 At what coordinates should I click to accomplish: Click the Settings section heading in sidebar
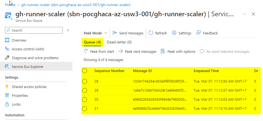pos(12,78)
